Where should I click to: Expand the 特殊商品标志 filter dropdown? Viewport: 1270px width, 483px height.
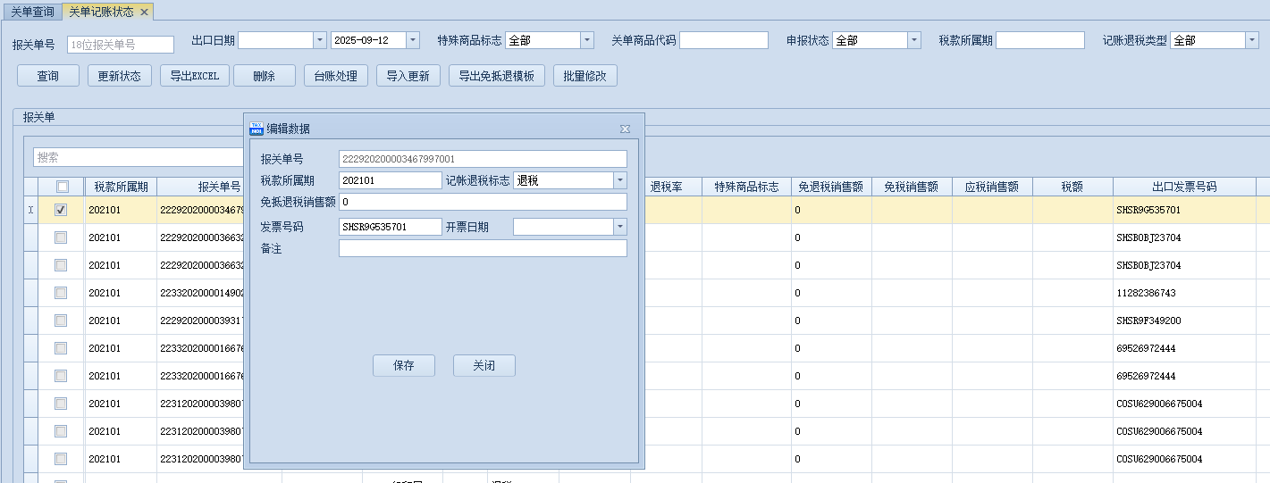[586, 40]
